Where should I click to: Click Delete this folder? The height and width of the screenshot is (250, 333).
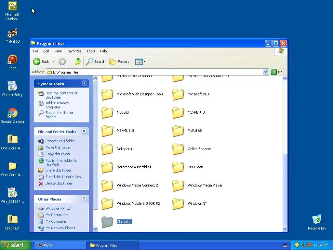(59, 183)
